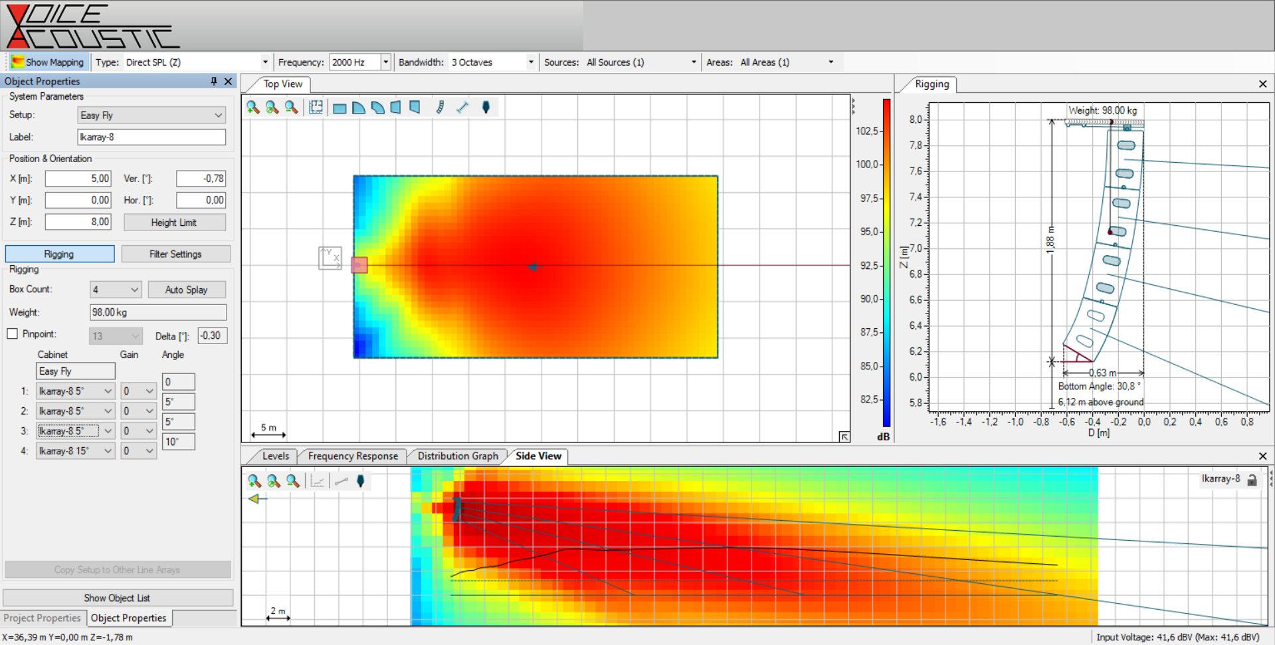Screen dimensions: 1275x645
Task: Select the staircase audience tool
Action: pyautogui.click(x=439, y=107)
